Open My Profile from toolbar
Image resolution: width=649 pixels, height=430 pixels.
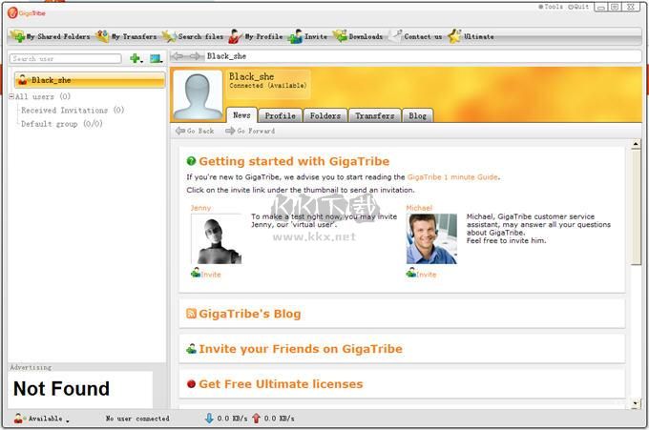coord(255,36)
